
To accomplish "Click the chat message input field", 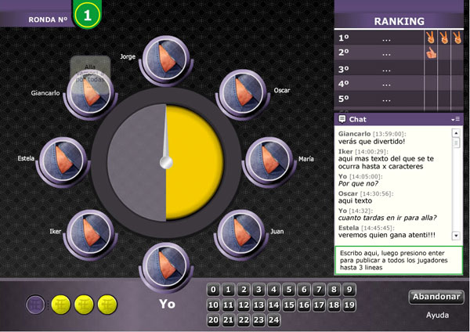I will (398, 260).
